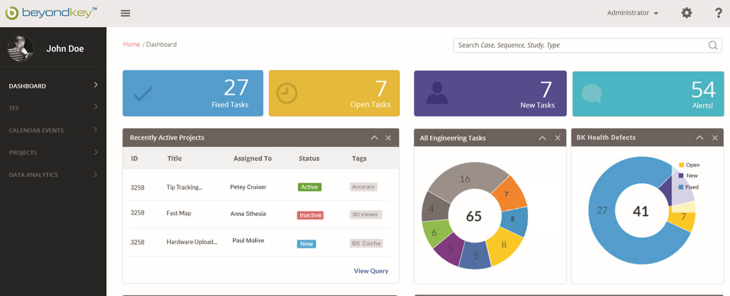The width and height of the screenshot is (730, 296).
Task: Open Calendar Events in the sidebar
Action: (x=53, y=130)
